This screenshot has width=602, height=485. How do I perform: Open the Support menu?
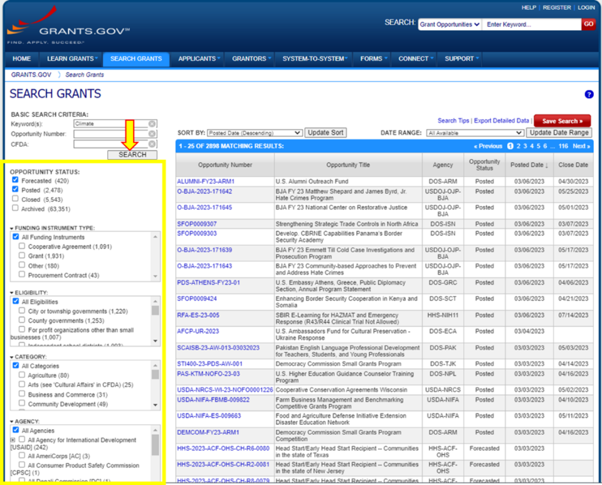[x=461, y=59]
